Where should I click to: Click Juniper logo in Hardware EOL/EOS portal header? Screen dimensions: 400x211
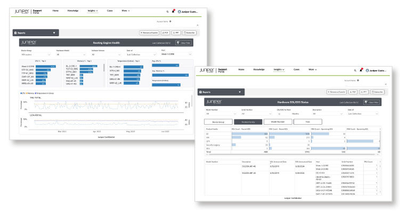point(207,70)
